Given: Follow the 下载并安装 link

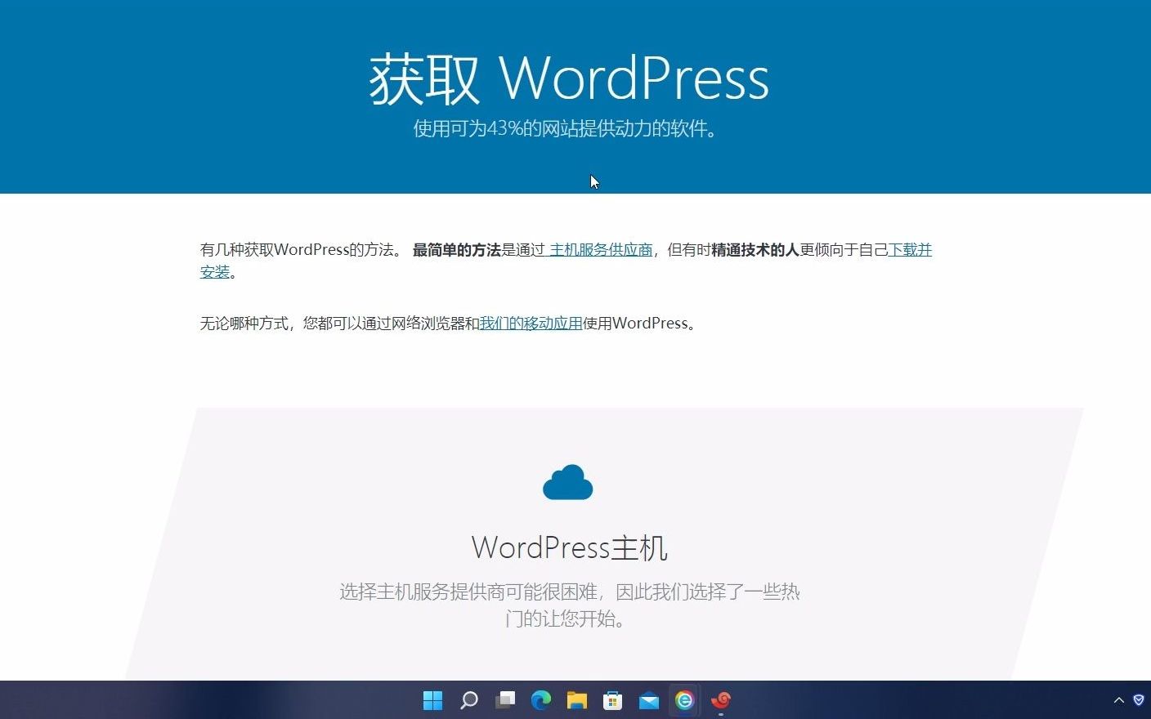Looking at the screenshot, I should click(909, 250).
